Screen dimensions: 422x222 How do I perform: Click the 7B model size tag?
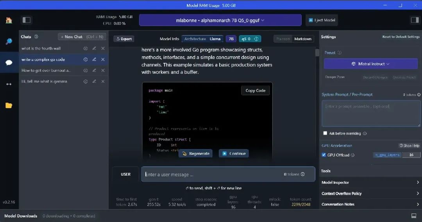(231, 39)
